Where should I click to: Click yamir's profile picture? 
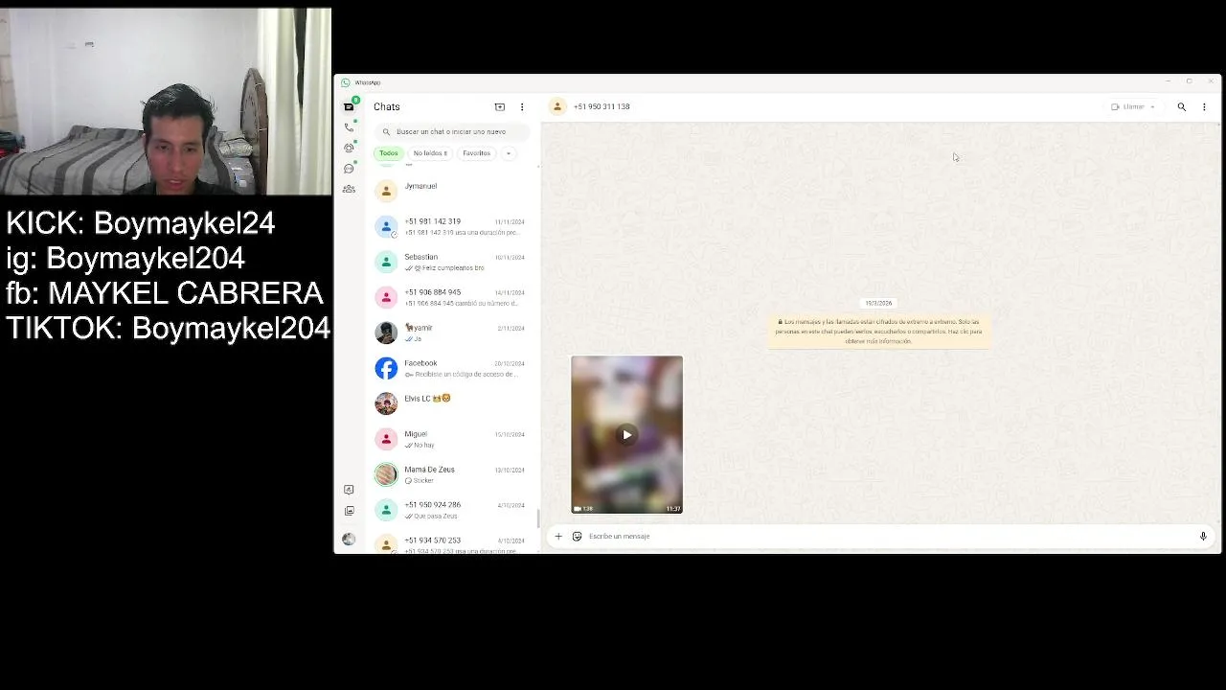(x=386, y=333)
